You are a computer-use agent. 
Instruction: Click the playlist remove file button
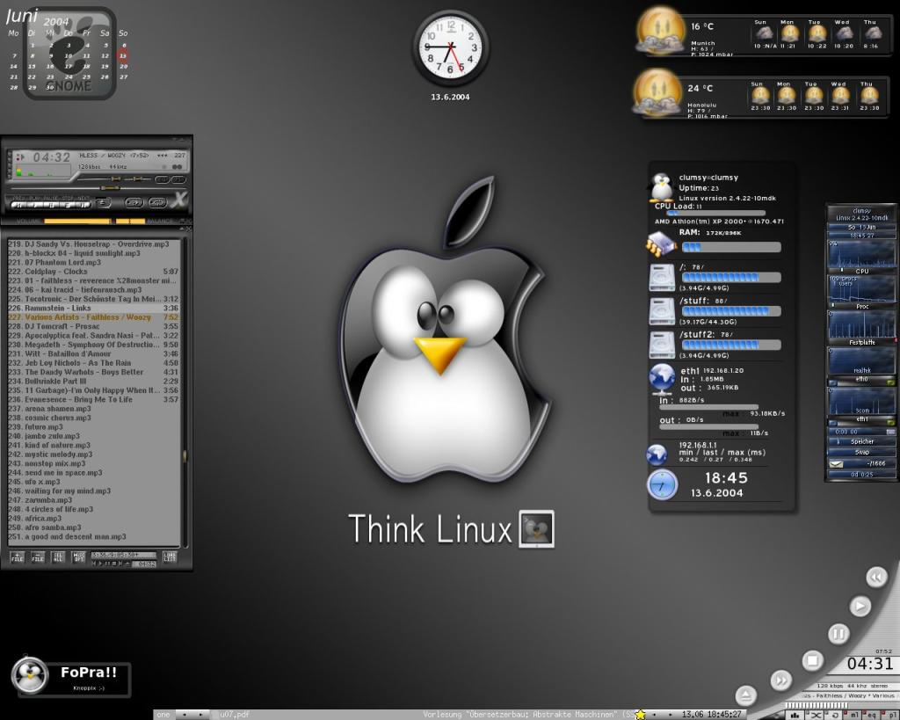[x=38, y=557]
